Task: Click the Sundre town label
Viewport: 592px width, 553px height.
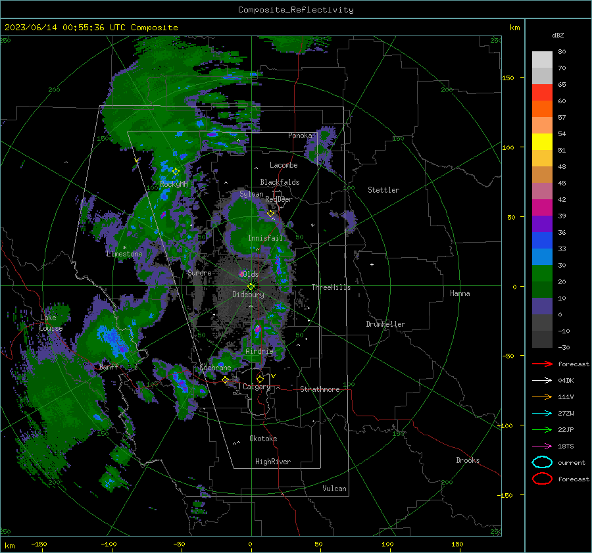Action: click(x=199, y=272)
